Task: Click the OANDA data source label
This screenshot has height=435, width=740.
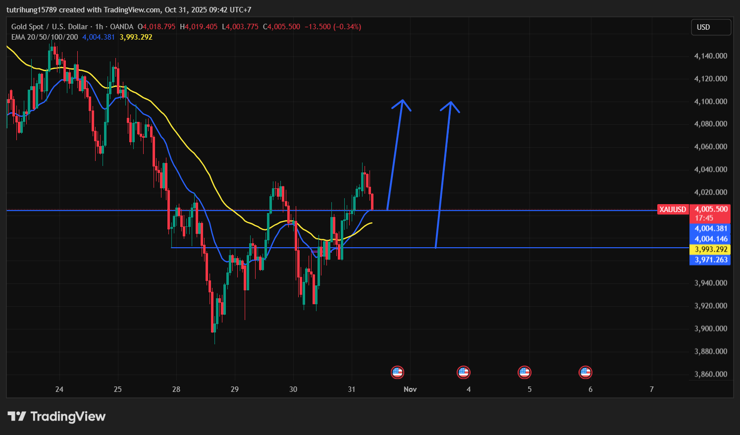Action: [121, 27]
